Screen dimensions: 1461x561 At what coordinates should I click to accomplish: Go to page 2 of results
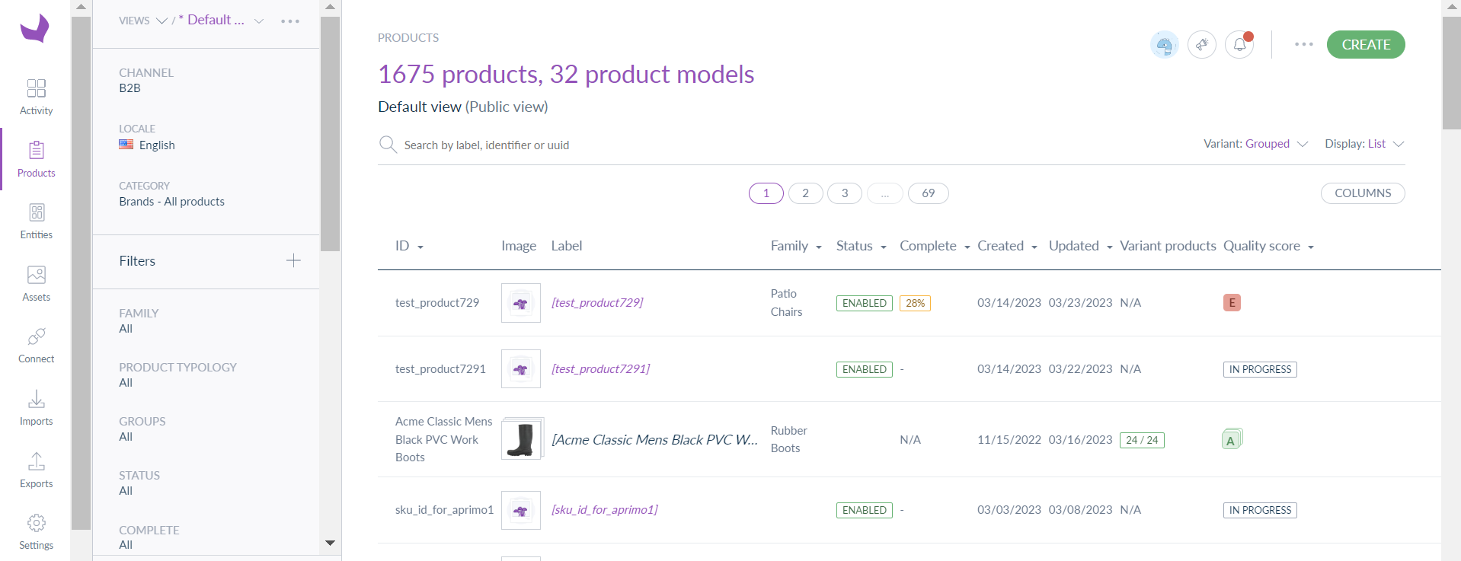pyautogui.click(x=805, y=193)
